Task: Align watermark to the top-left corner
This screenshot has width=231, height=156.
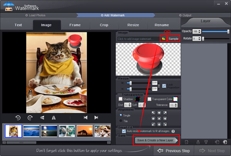Action: pos(154,113)
